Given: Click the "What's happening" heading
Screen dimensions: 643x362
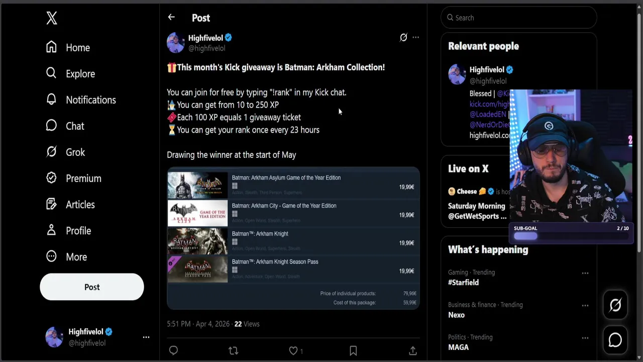Looking at the screenshot, I should [488, 249].
